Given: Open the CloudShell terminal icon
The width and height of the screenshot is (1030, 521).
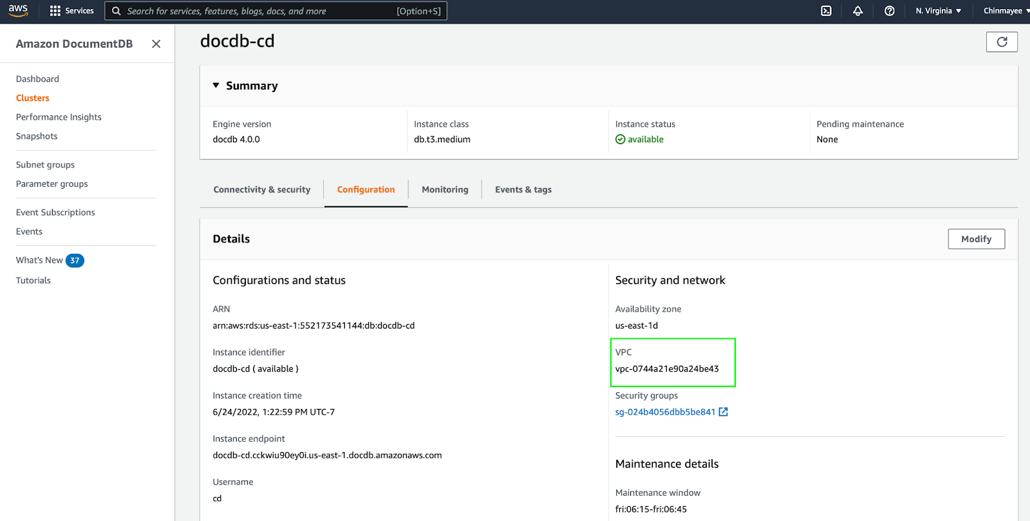Looking at the screenshot, I should tap(826, 11).
